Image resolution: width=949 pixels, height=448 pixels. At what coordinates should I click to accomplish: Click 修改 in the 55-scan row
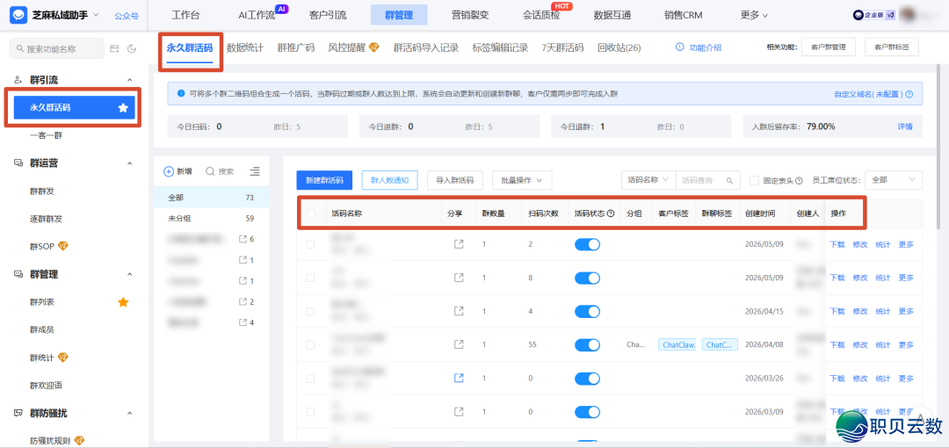[x=860, y=344]
